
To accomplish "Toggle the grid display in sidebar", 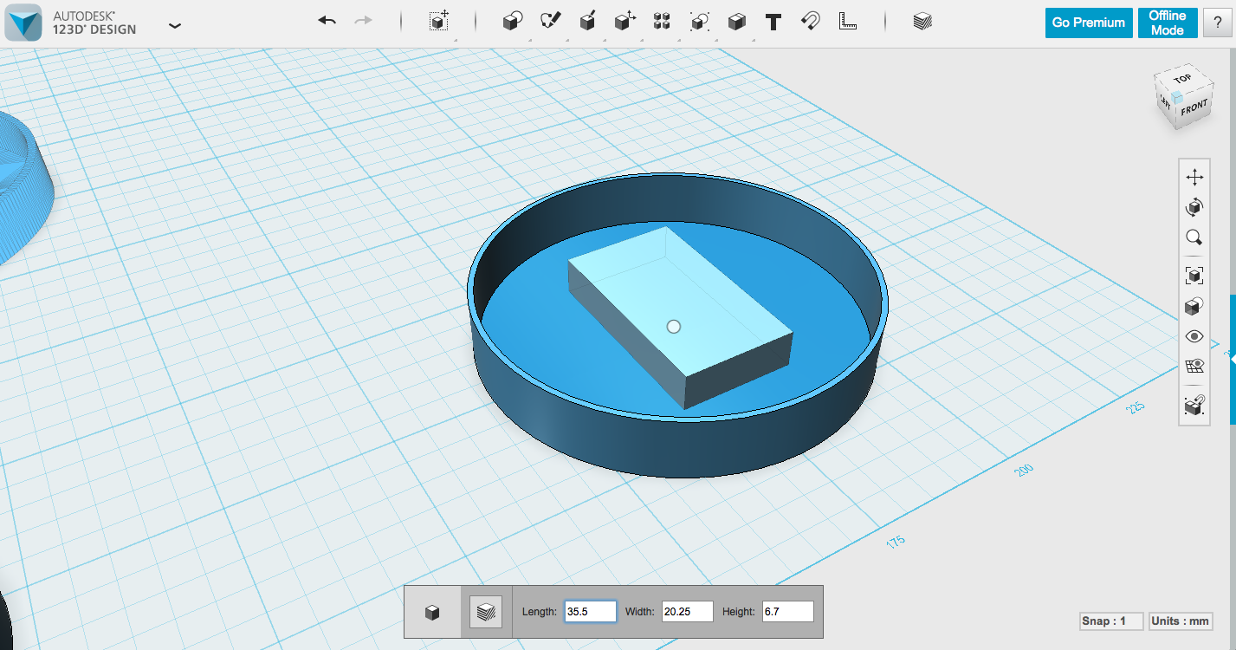I will 1194,365.
